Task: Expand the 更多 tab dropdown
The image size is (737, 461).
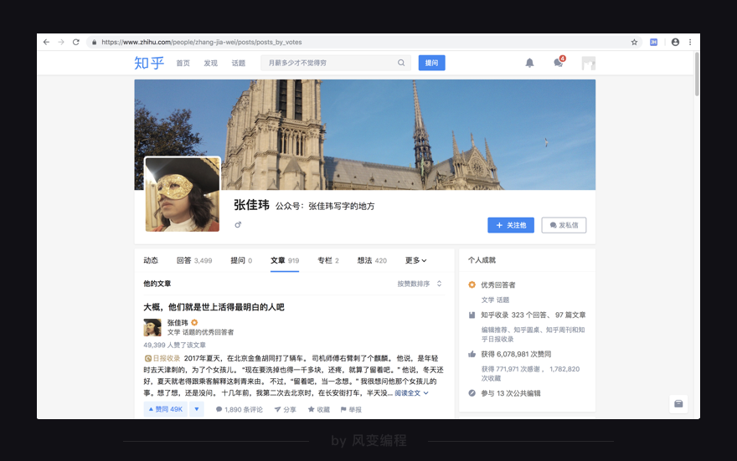Action: (416, 260)
